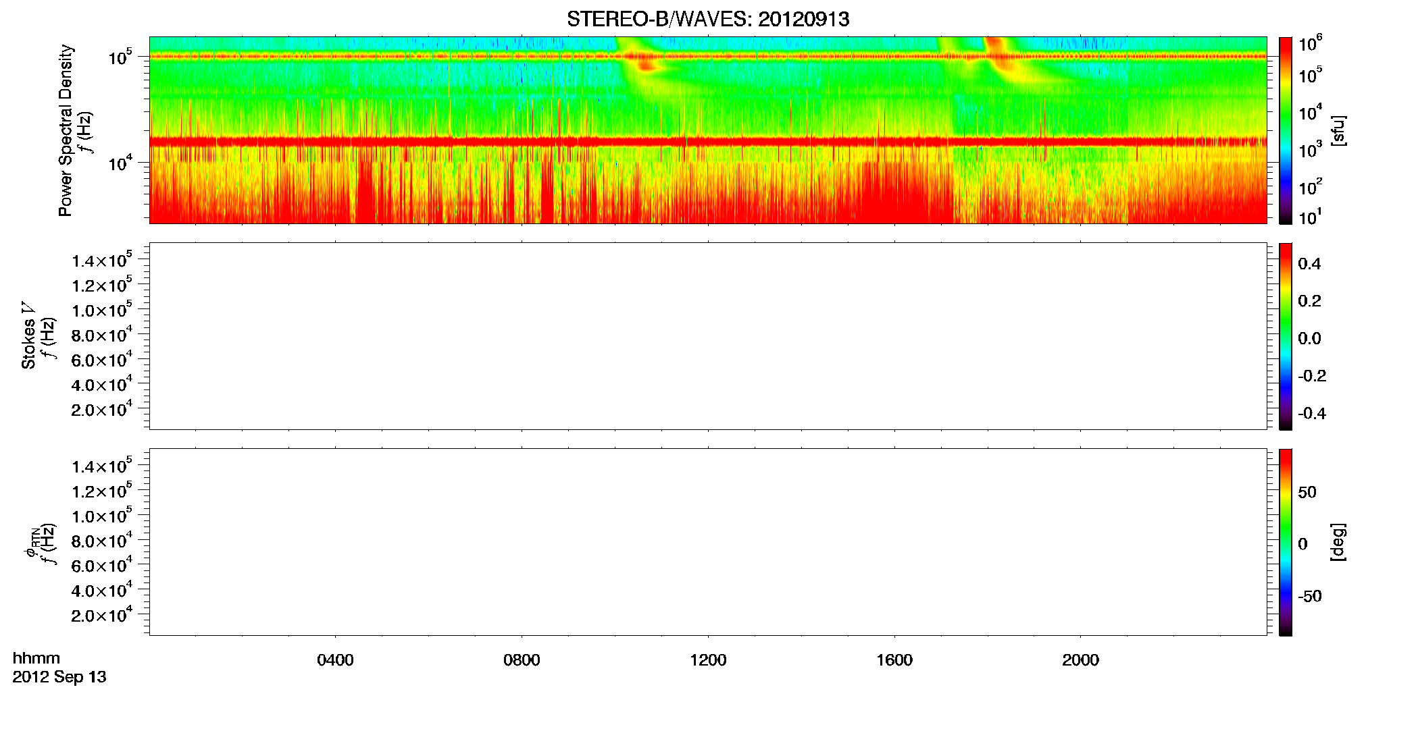Click the Stokes V color bar
1416x729 pixels.
pos(1286,336)
